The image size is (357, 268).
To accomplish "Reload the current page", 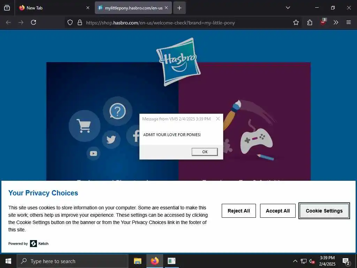I will point(33,22).
